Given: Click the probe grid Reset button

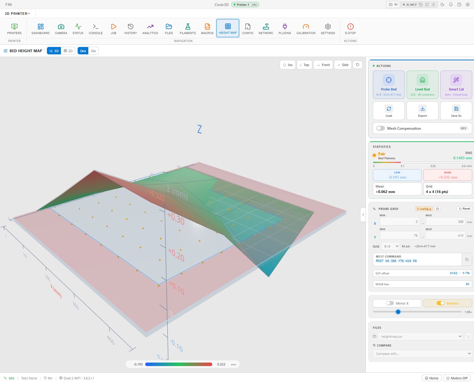Looking at the screenshot, I should tap(464, 209).
